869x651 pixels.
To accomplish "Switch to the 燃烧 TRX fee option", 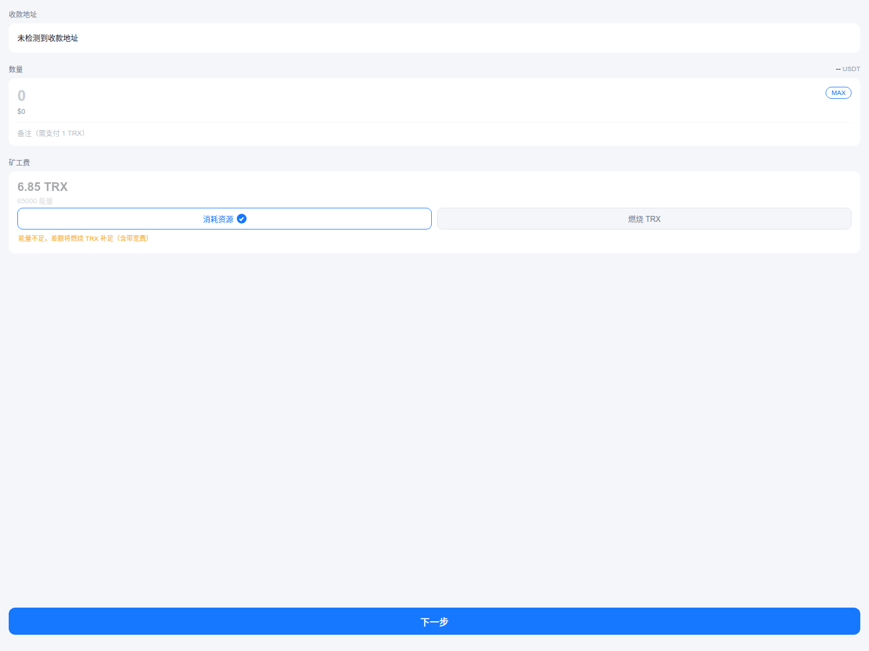I will [644, 219].
